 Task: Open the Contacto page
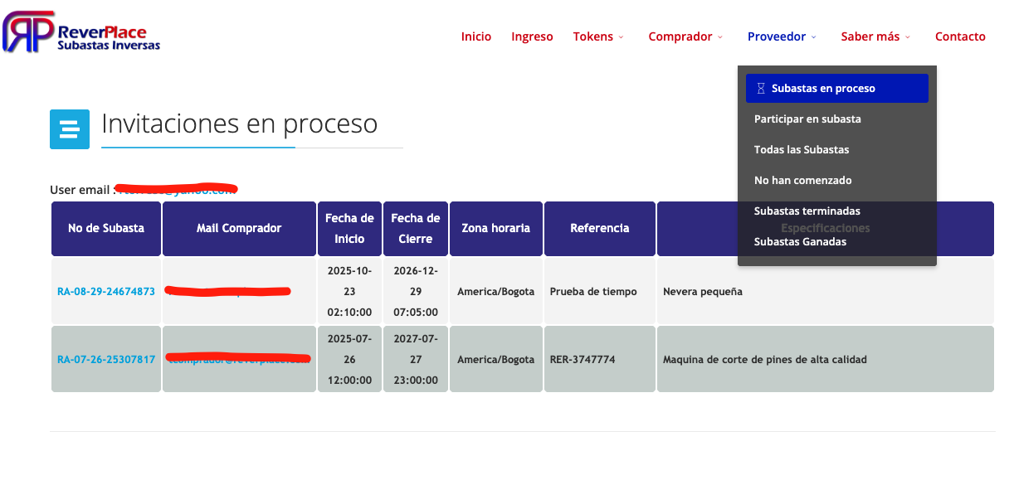tap(960, 36)
